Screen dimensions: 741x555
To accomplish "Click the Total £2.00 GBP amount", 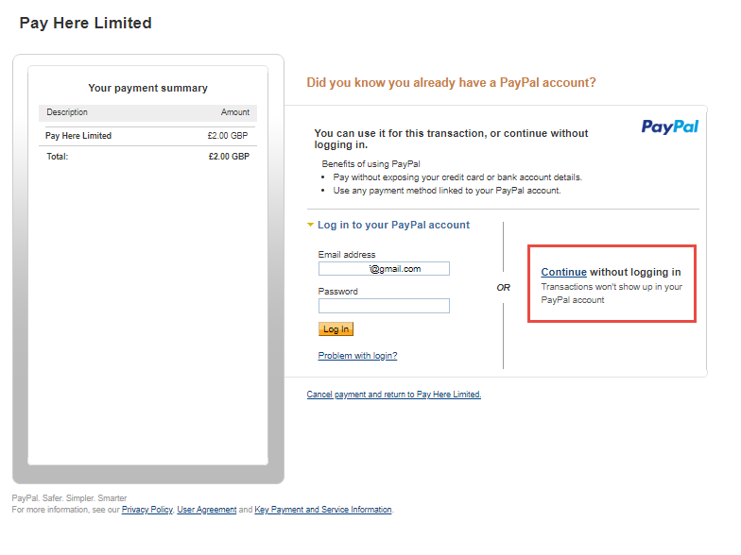I will tap(229, 157).
